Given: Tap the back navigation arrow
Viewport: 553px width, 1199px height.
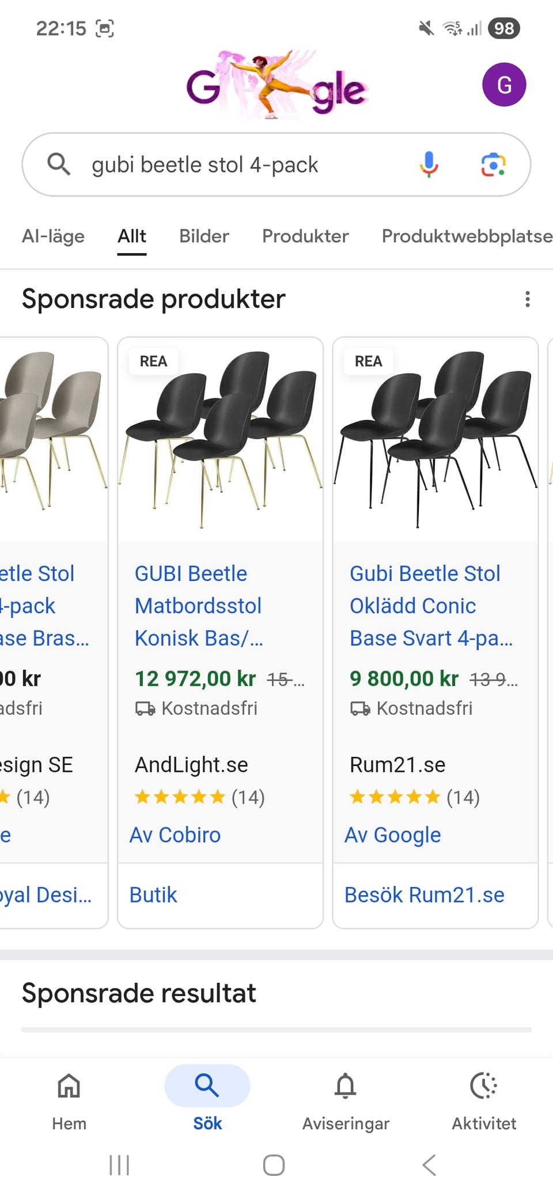Looking at the screenshot, I should pos(429,1164).
